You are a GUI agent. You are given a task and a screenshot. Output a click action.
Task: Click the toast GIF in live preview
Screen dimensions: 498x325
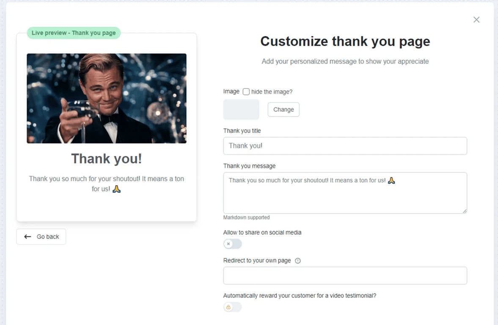(107, 98)
